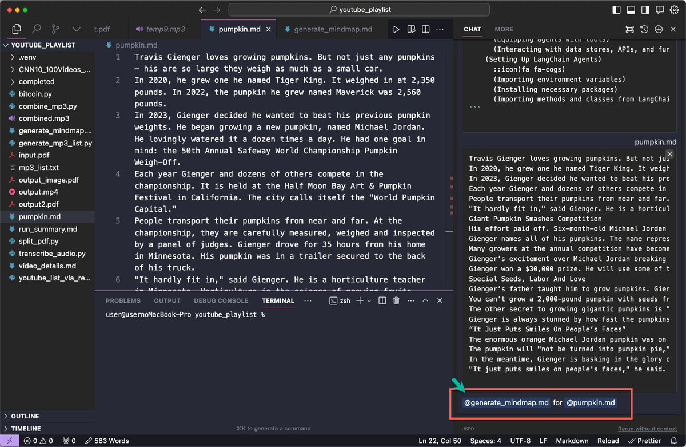Expand the completed folder
686x447 pixels.
47,82
